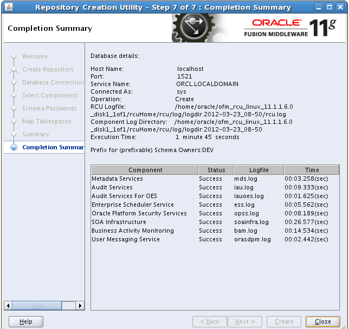Select the Completion Summary step label

[x=53, y=147]
